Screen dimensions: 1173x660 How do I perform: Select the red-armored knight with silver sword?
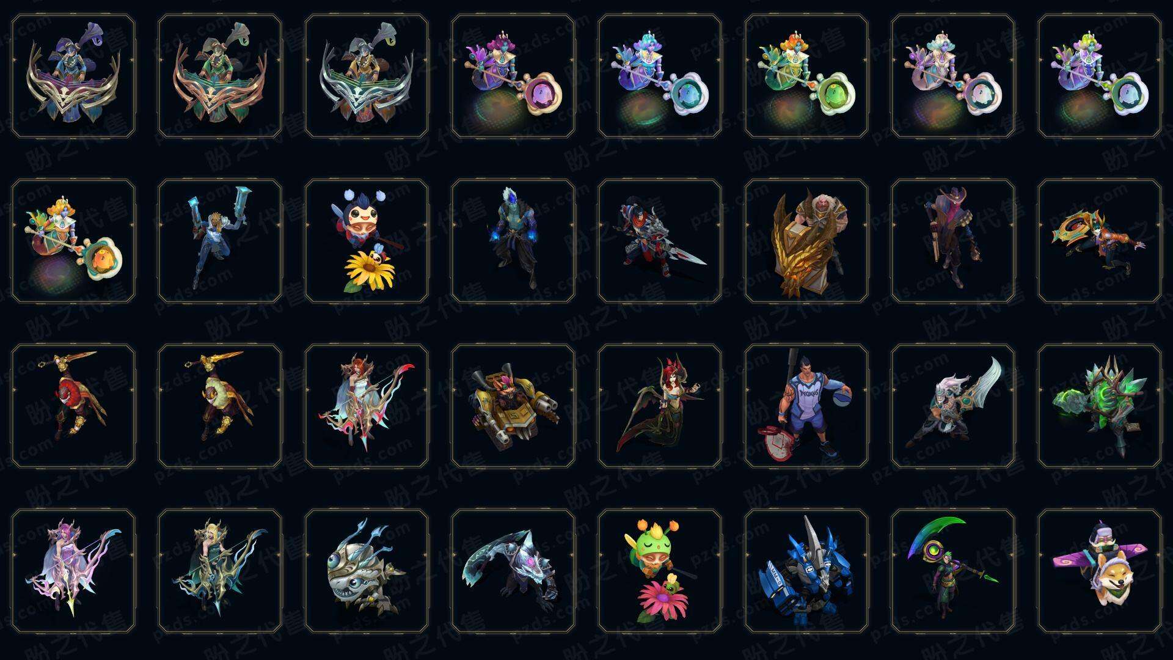pyautogui.click(x=660, y=241)
